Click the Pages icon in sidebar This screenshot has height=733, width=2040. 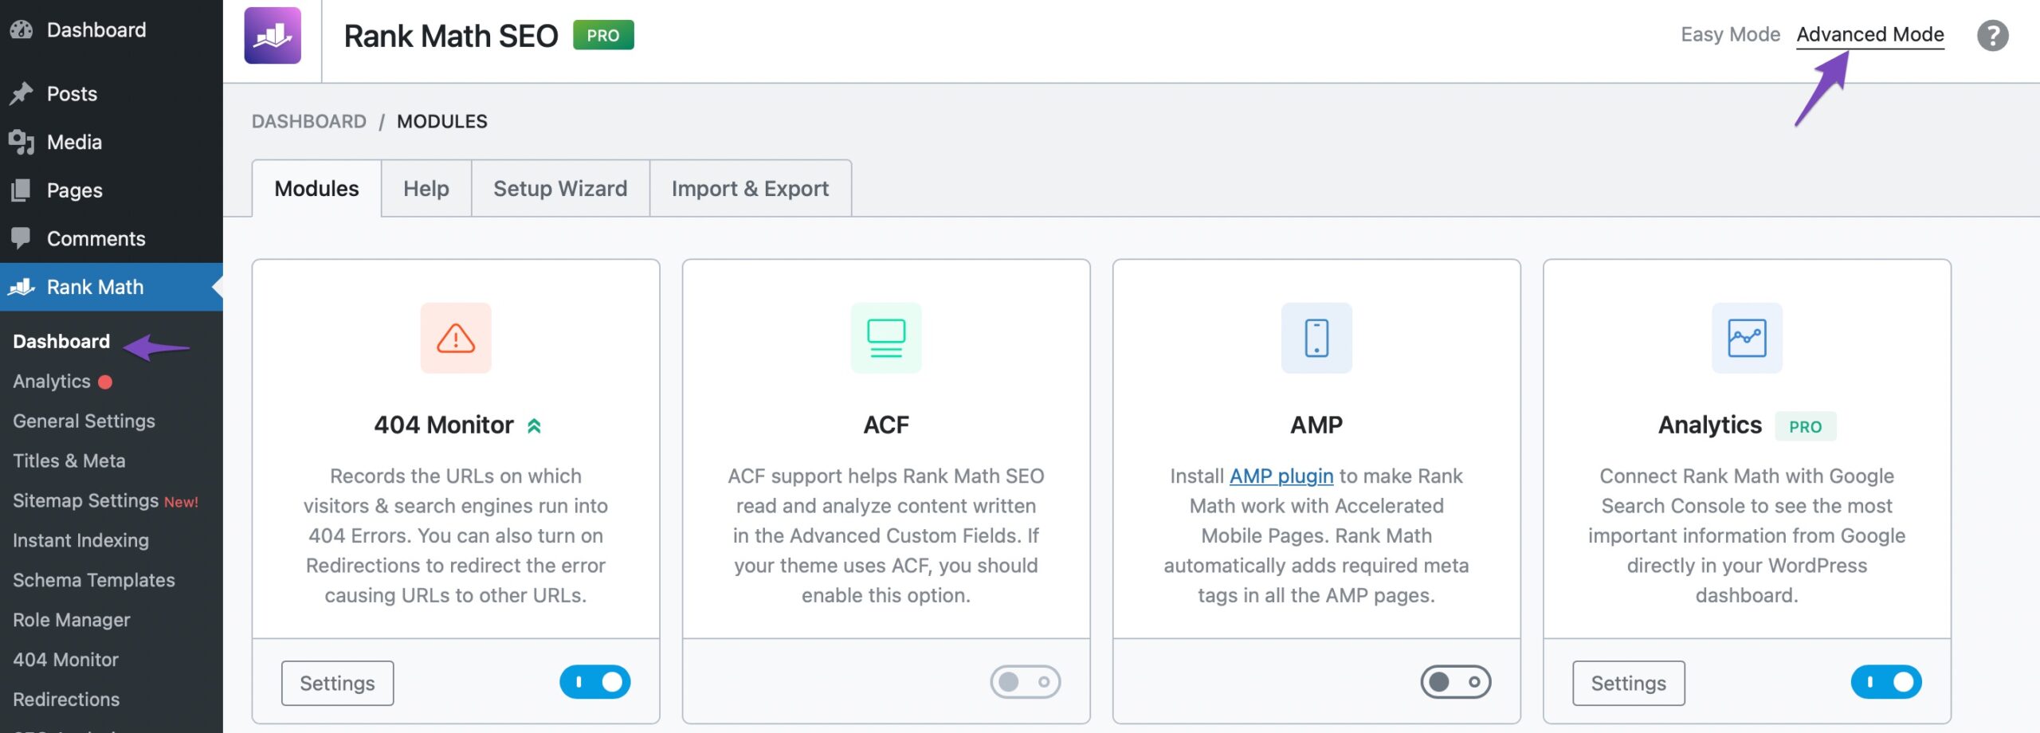point(22,190)
